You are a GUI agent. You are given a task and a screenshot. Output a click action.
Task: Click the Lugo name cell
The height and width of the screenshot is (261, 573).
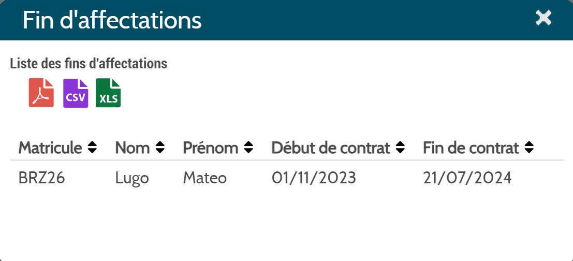point(132,178)
